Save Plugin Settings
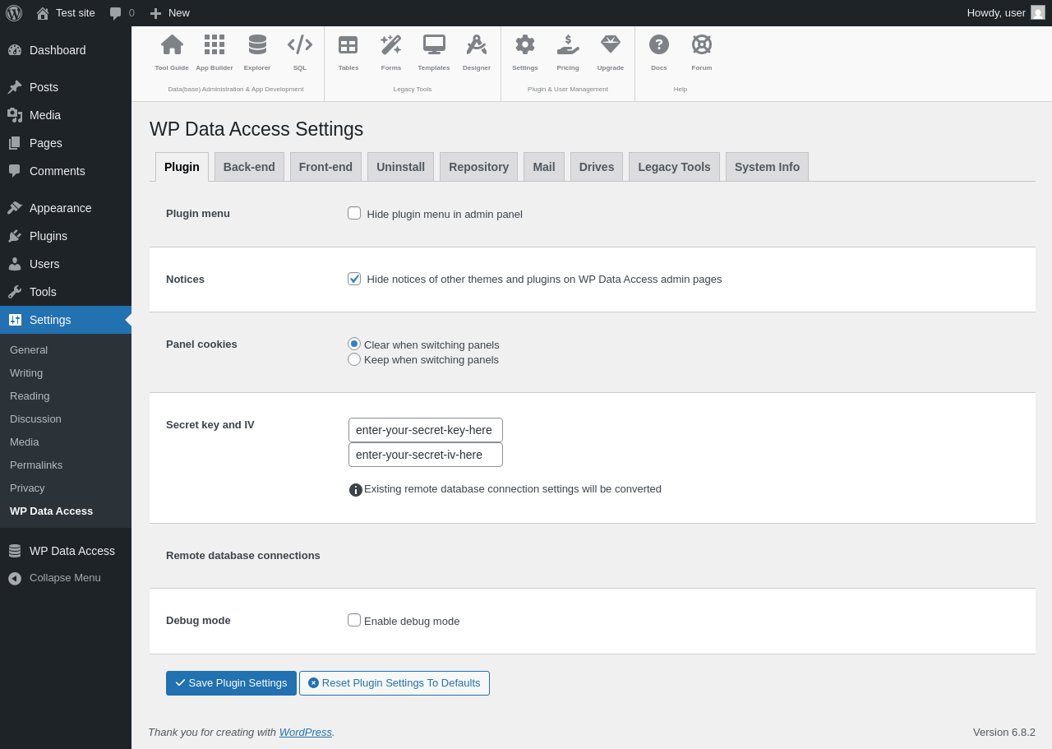The height and width of the screenshot is (749, 1052). [x=231, y=683]
